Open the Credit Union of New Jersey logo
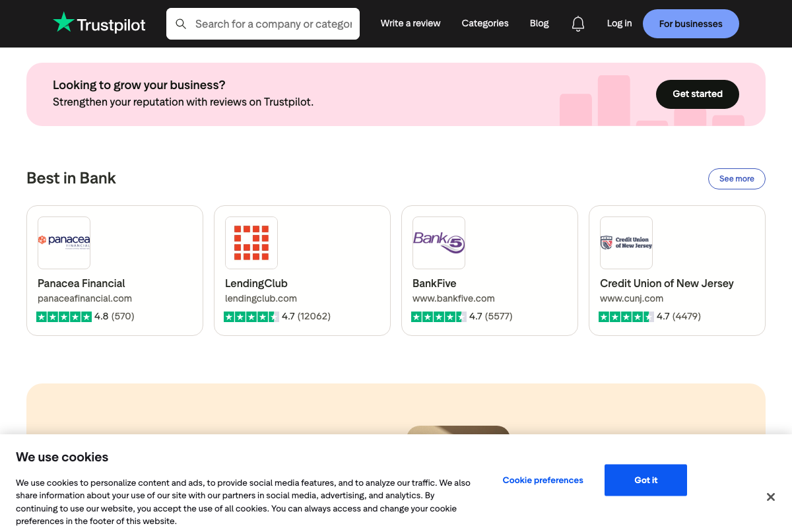 click(x=626, y=243)
